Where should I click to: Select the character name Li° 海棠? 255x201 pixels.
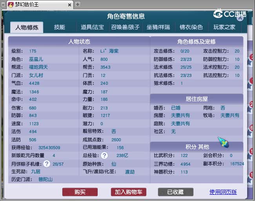click(109, 51)
